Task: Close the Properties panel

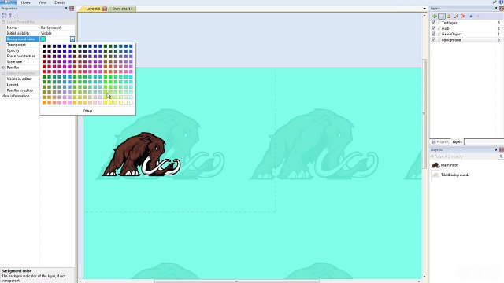Action: point(72,9)
